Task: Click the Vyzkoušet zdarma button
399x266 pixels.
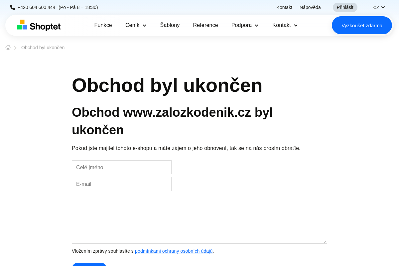Action: coord(362,25)
